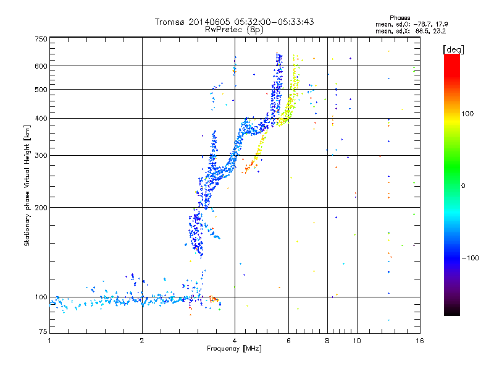Click the 'RwPretec (8p)' subtitle
The image size is (494, 371).
pos(234,30)
